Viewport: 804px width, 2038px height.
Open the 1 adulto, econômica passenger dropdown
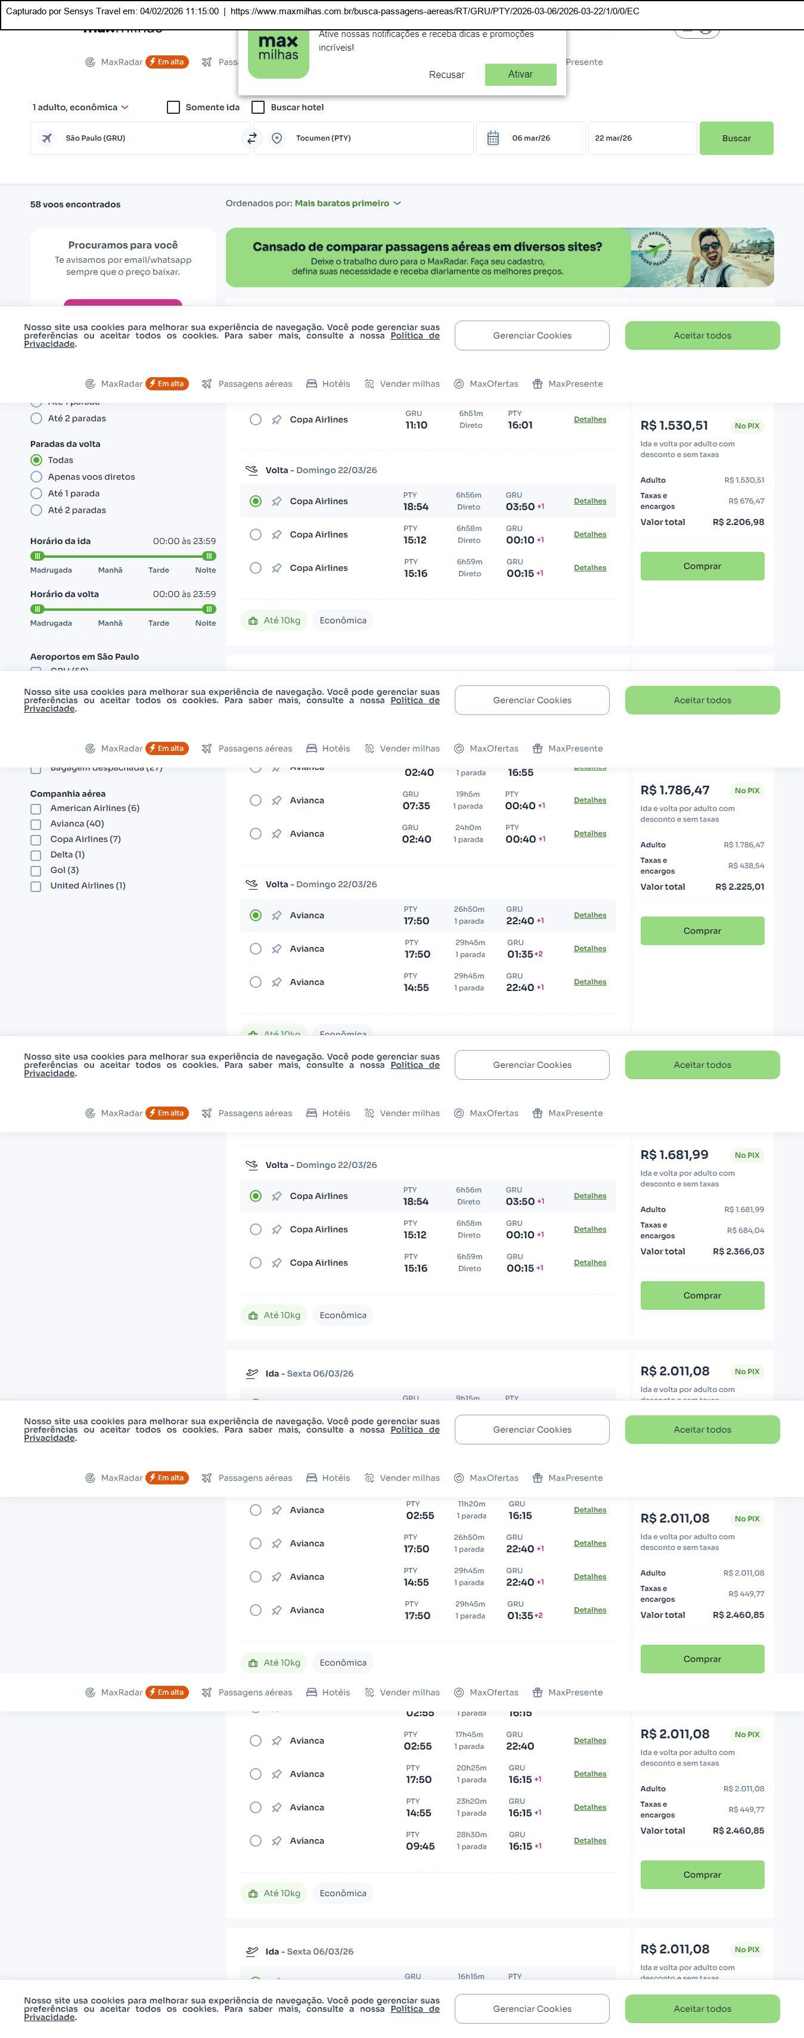(80, 108)
